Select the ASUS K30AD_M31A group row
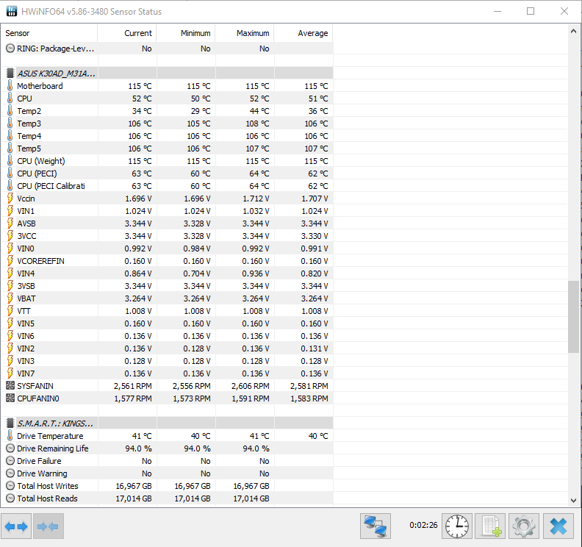This screenshot has height=547, width=582. [167, 74]
